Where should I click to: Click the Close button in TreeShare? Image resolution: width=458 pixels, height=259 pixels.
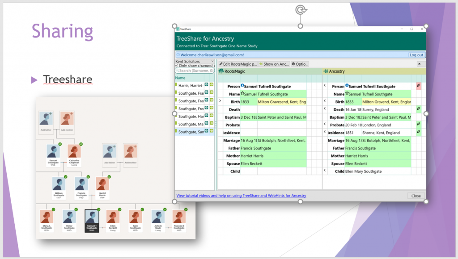tap(416, 196)
